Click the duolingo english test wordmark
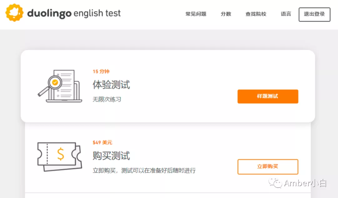The height and width of the screenshot is (198, 338). point(74,13)
